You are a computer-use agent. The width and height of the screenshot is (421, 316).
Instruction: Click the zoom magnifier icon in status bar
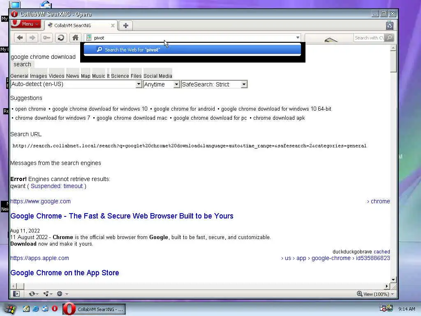point(359,294)
